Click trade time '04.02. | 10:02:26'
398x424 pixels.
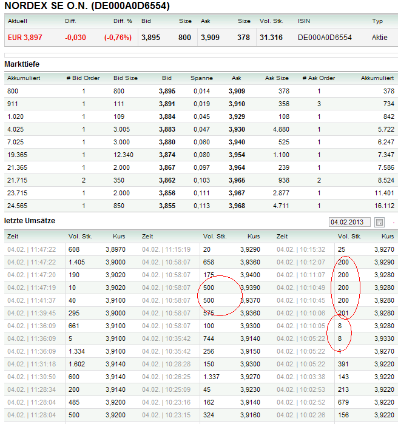tap(301, 415)
